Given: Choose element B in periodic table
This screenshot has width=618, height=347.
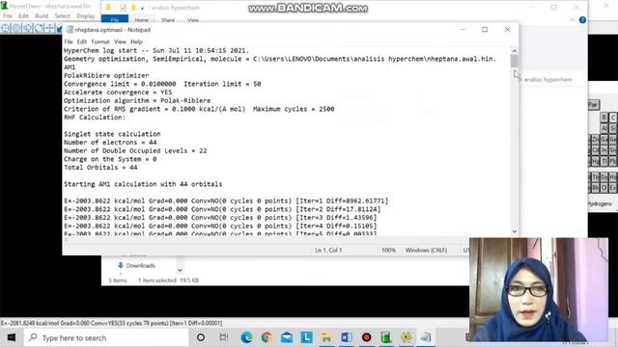Looking at the screenshot, I should (x=604, y=118).
